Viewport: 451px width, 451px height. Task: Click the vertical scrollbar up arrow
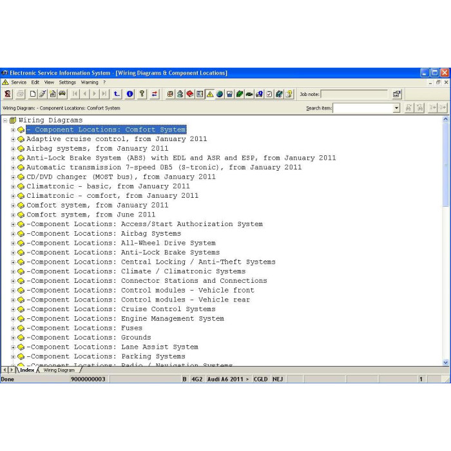[x=446, y=119]
